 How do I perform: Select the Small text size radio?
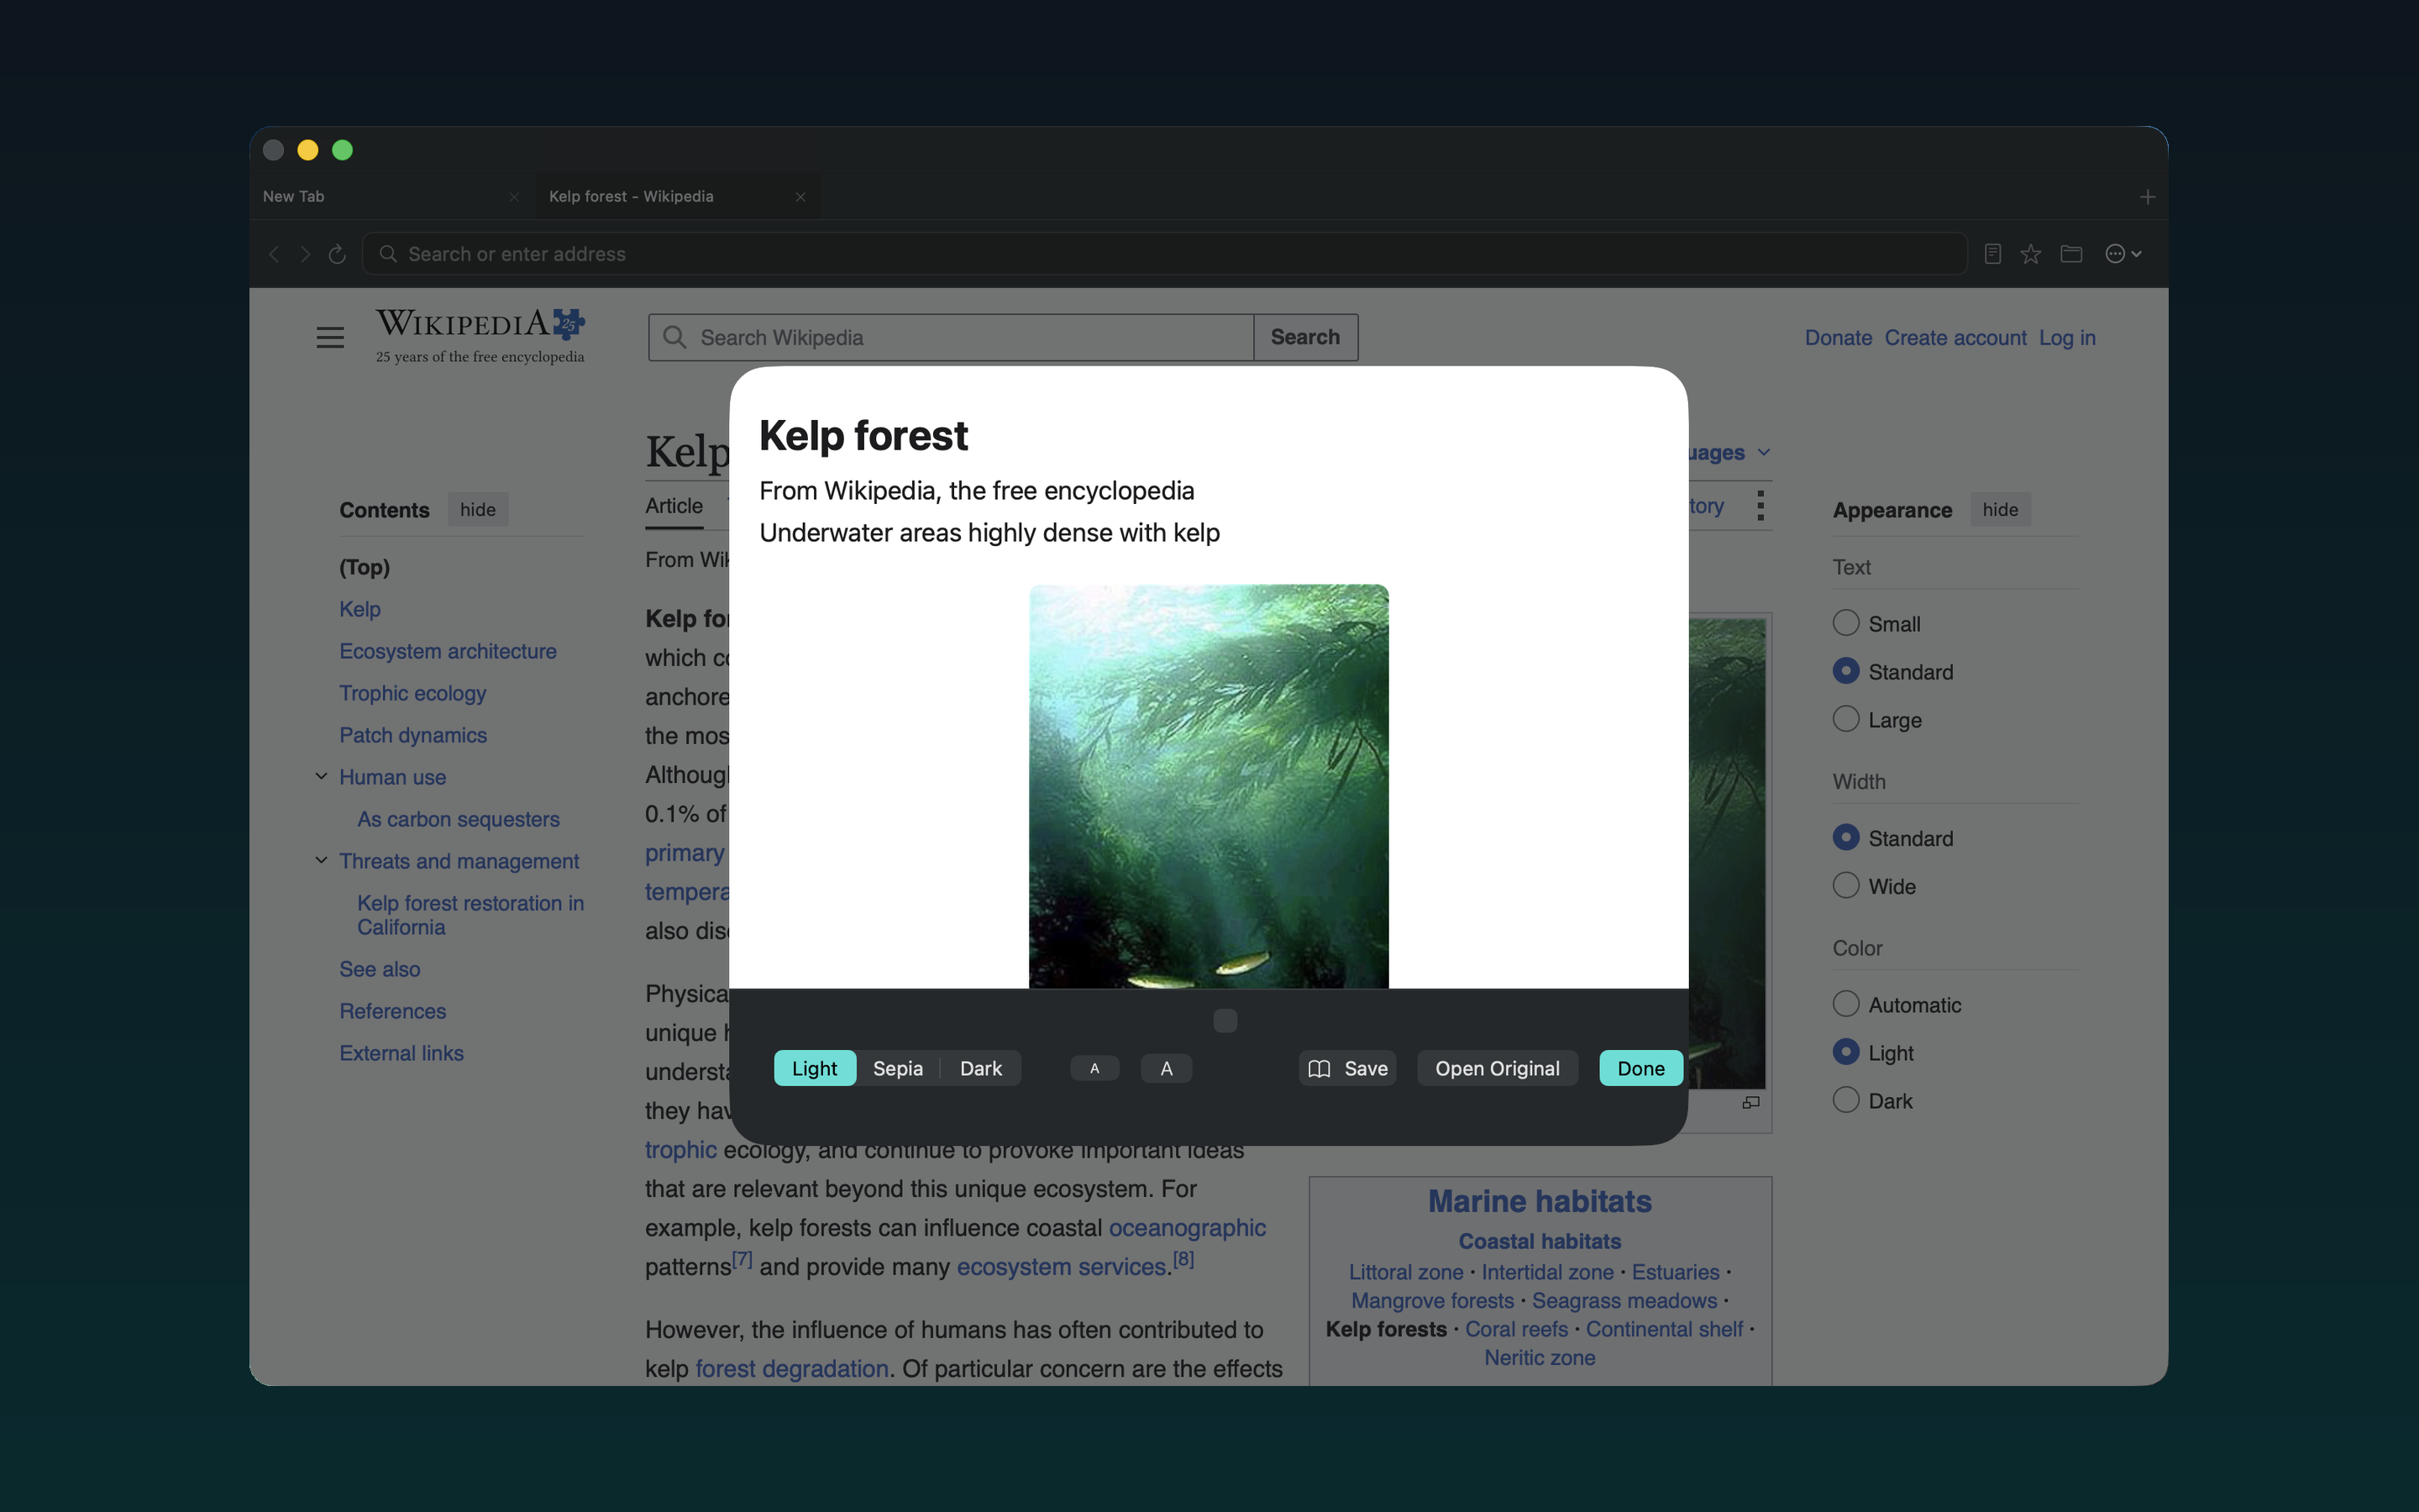click(1845, 623)
